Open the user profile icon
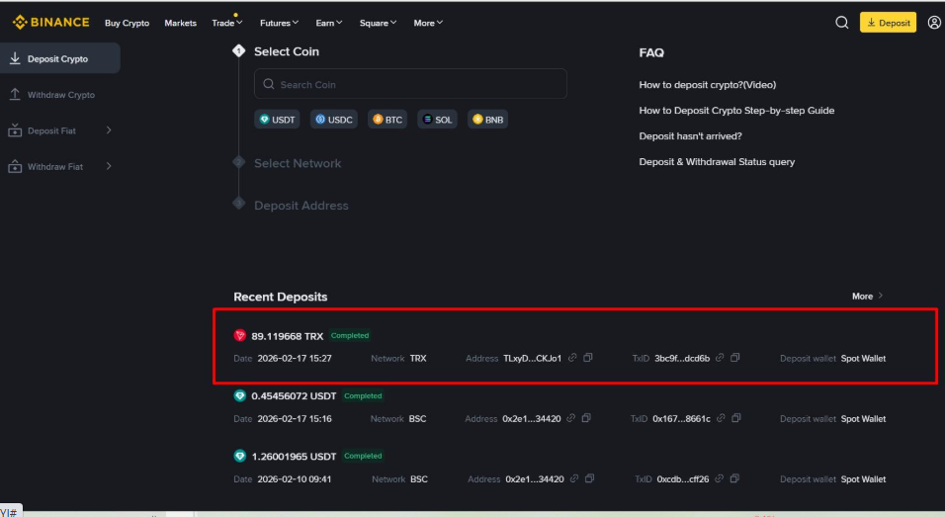The image size is (945, 517). tap(934, 23)
